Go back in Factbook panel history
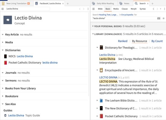 80,9
